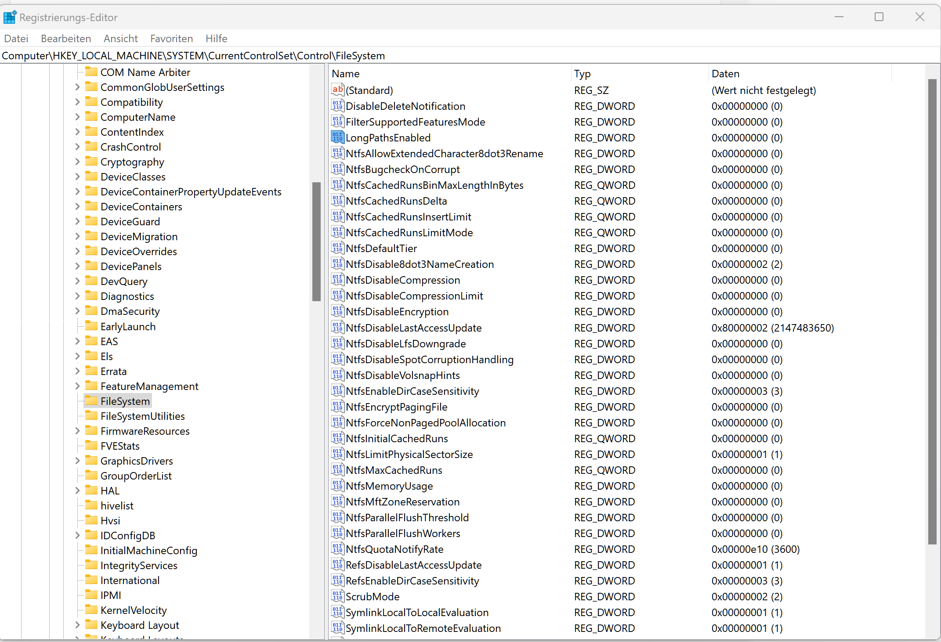The image size is (941, 642).
Task: Click the KernelVelocity folder icon
Action: coord(91,610)
